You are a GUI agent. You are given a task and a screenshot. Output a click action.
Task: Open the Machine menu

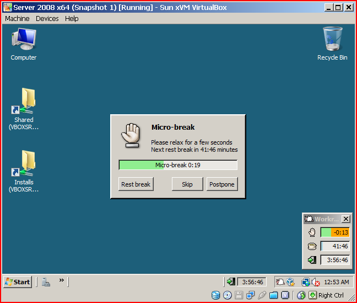tap(17, 18)
